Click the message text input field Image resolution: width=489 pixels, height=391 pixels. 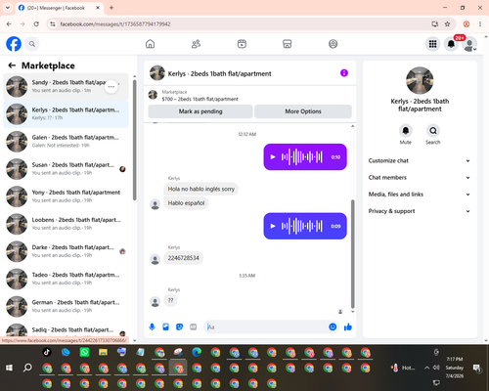266,326
